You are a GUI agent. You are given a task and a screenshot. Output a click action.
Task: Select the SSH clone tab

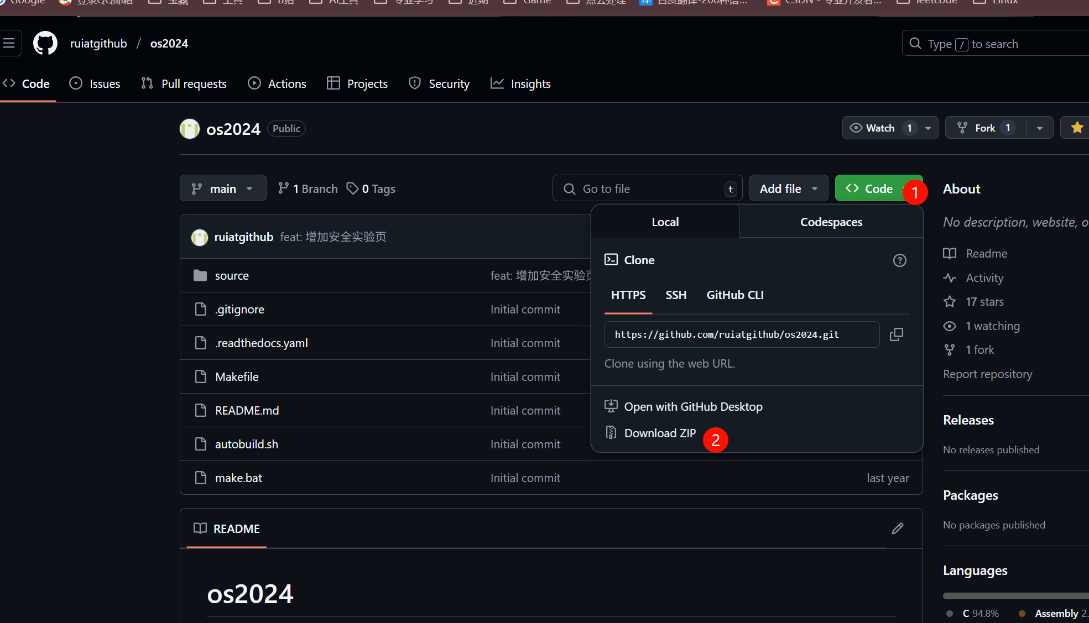pos(675,295)
